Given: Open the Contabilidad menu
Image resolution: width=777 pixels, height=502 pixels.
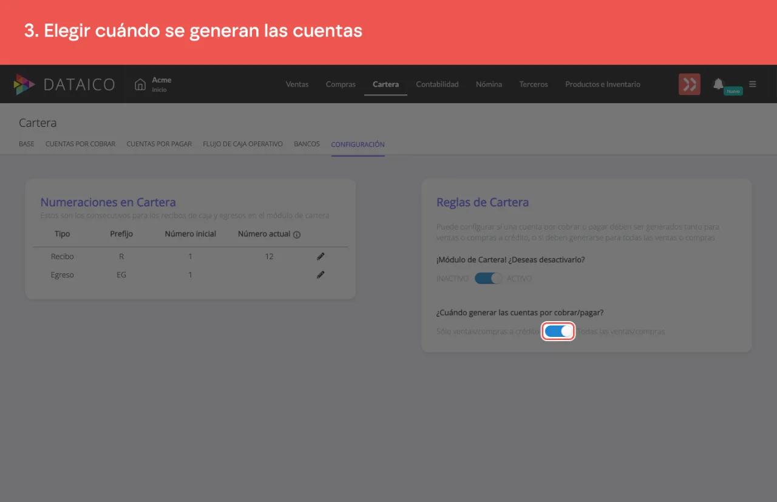Looking at the screenshot, I should click(x=437, y=84).
